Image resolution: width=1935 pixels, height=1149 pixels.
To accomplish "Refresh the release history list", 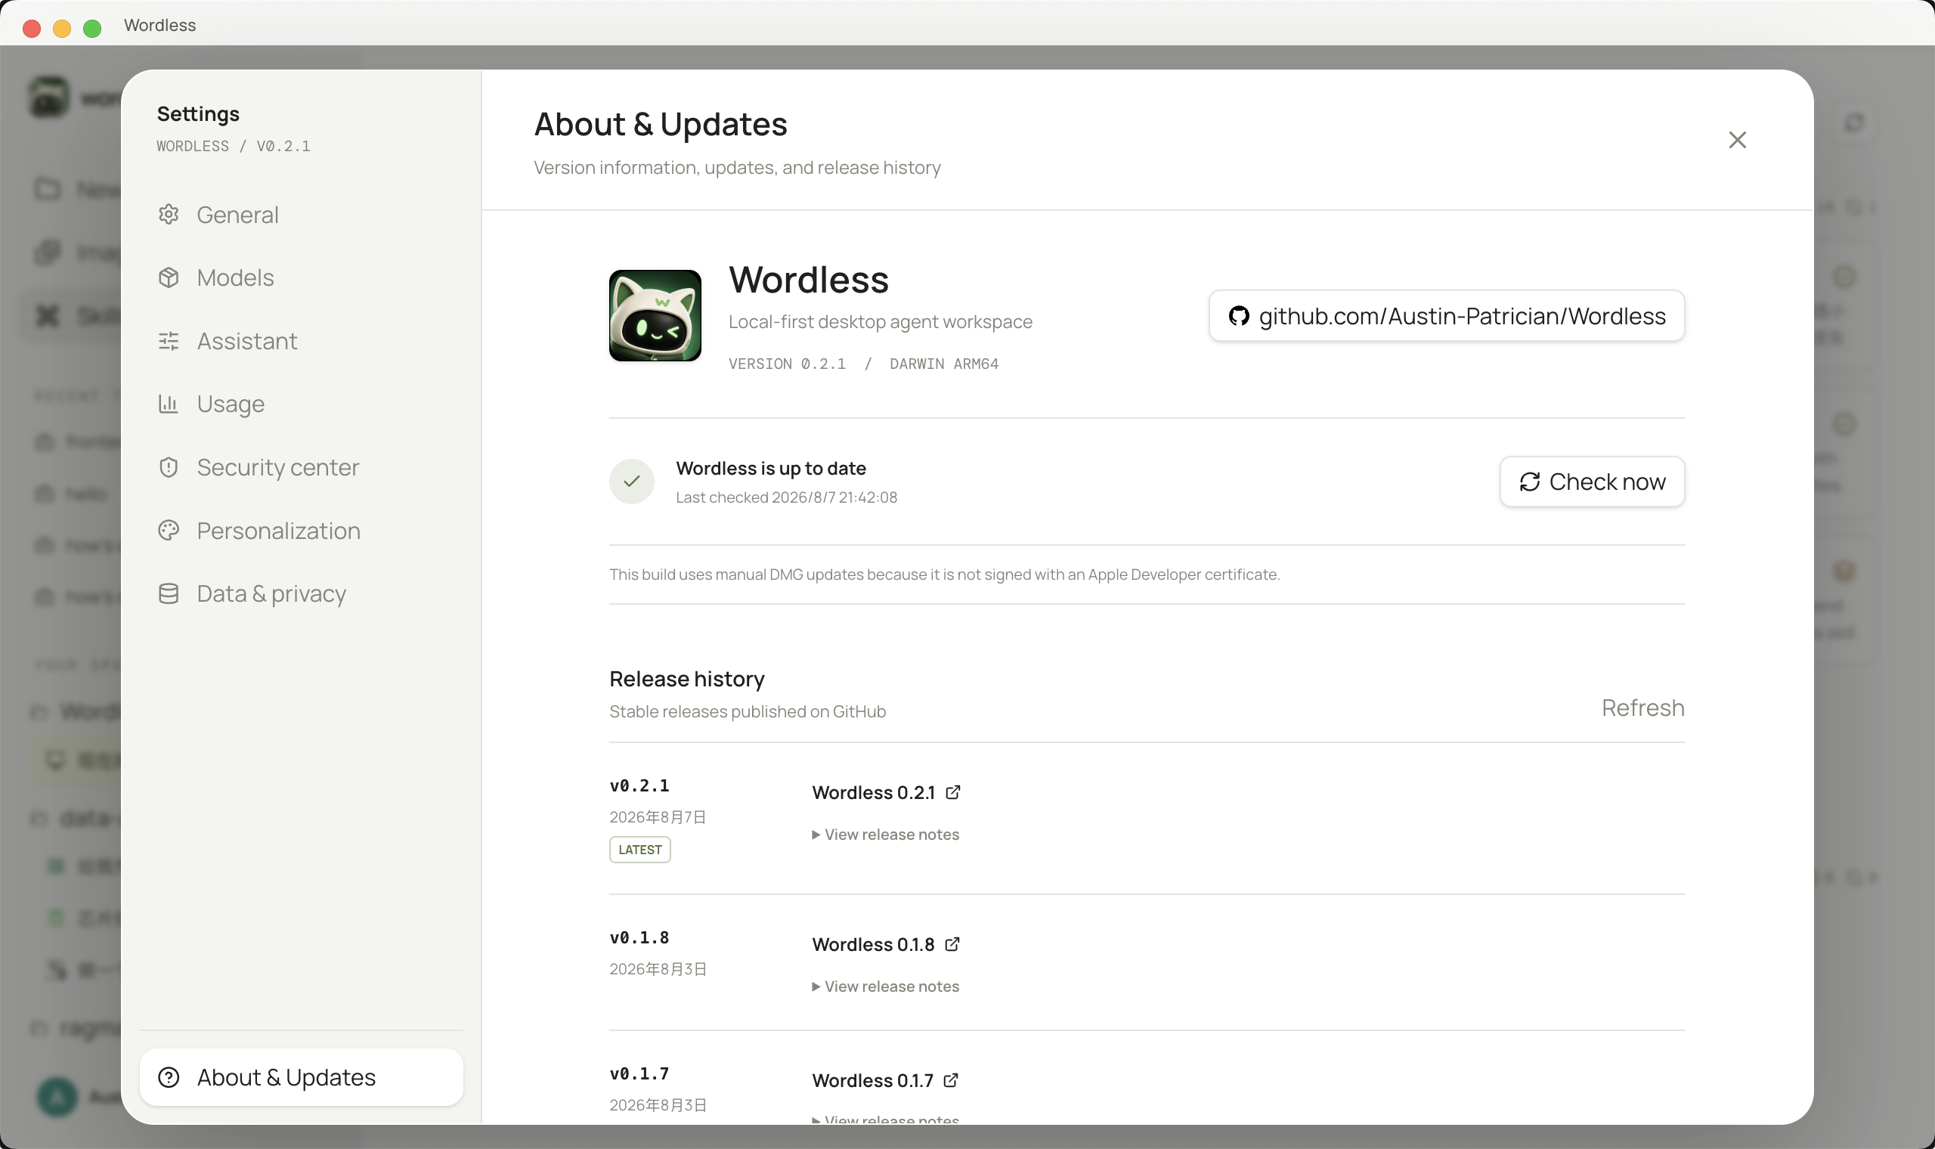I will (x=1642, y=708).
